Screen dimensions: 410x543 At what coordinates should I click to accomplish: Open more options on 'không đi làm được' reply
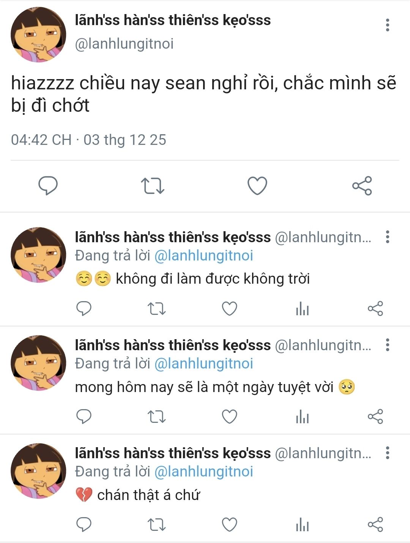(x=387, y=237)
